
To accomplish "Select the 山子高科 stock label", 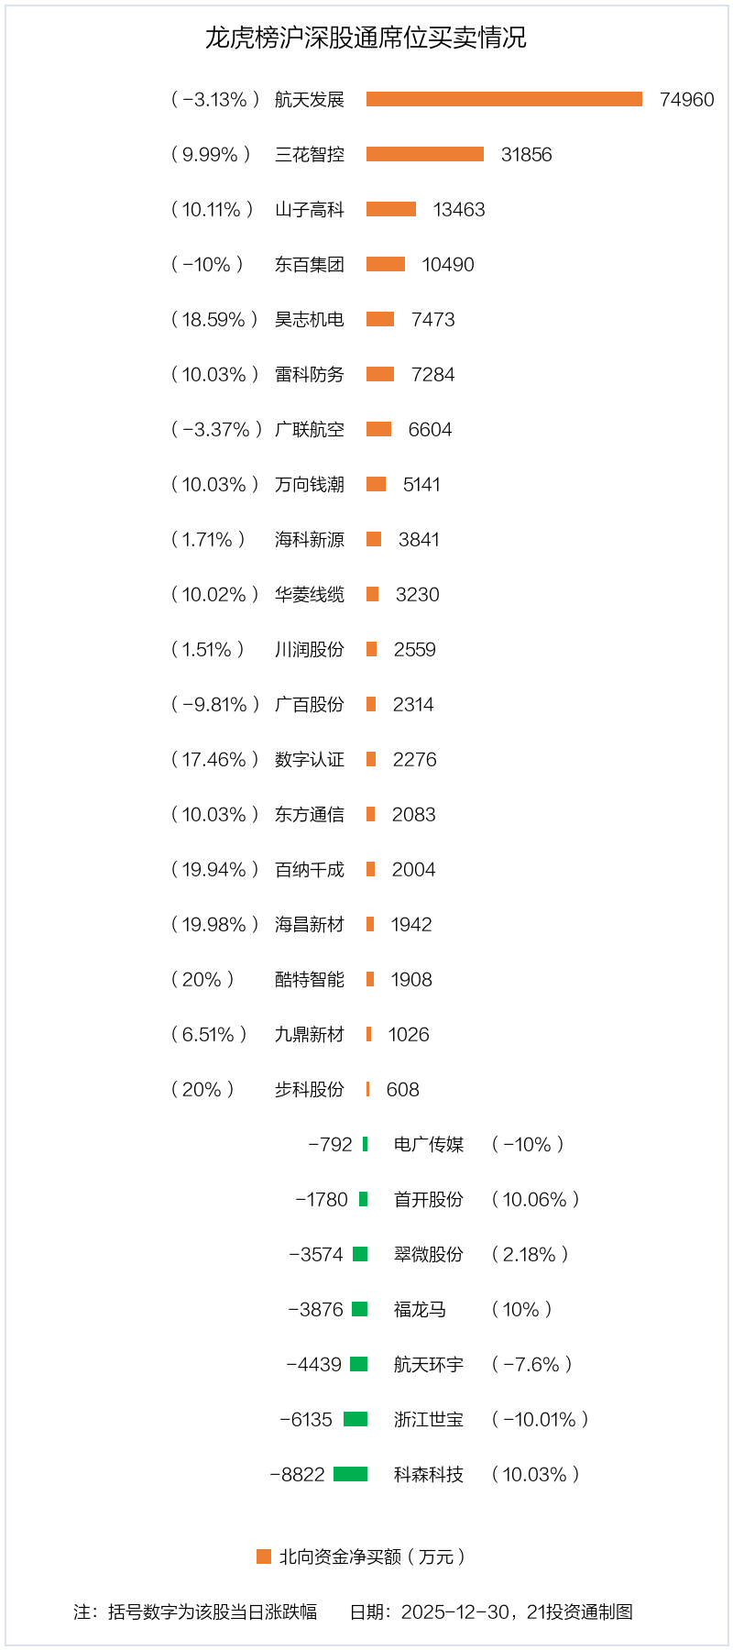I will (310, 210).
